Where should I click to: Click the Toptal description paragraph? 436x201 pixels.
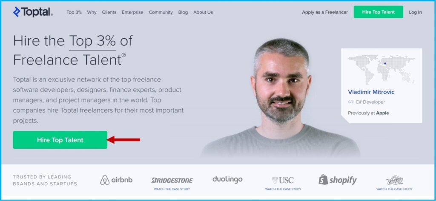(98, 100)
